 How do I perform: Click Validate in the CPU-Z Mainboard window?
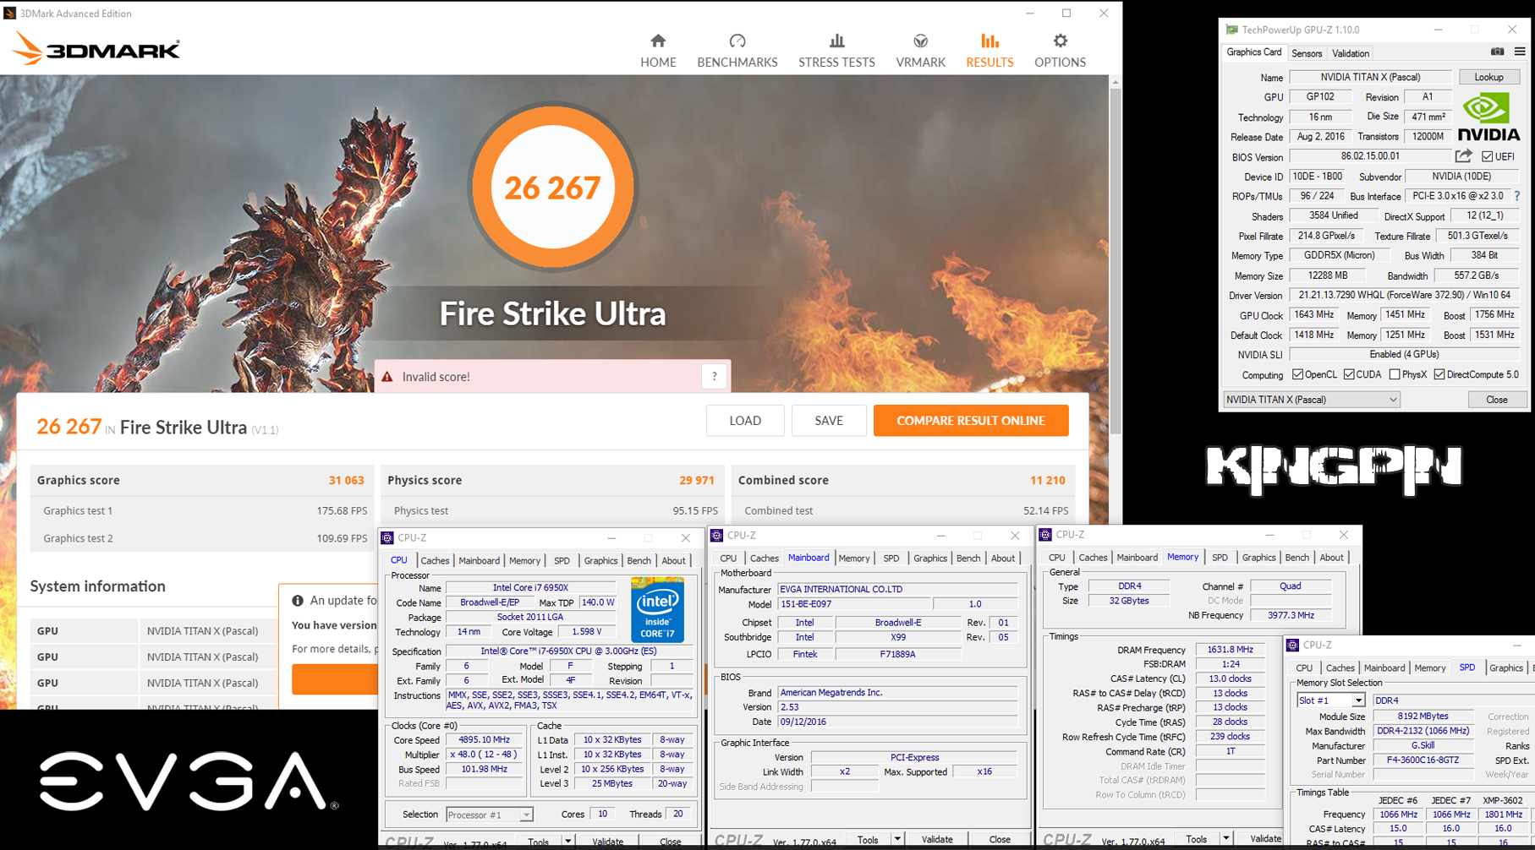click(x=936, y=840)
